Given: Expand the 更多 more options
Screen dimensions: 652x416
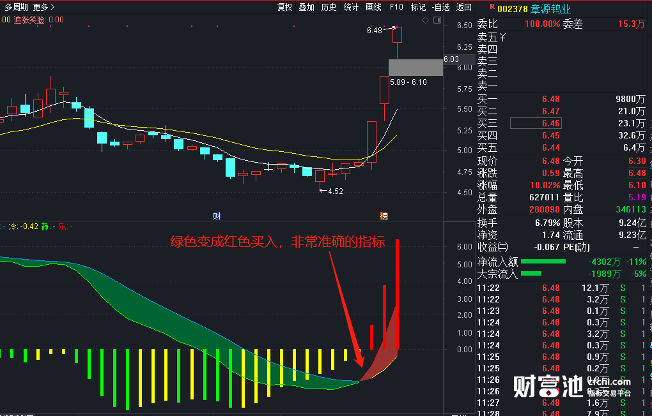Looking at the screenshot, I should pos(43,7).
